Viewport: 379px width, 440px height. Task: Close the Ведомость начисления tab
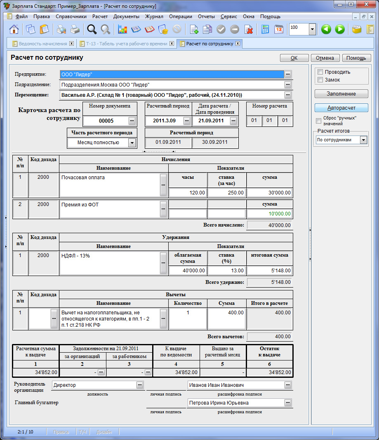click(x=72, y=44)
